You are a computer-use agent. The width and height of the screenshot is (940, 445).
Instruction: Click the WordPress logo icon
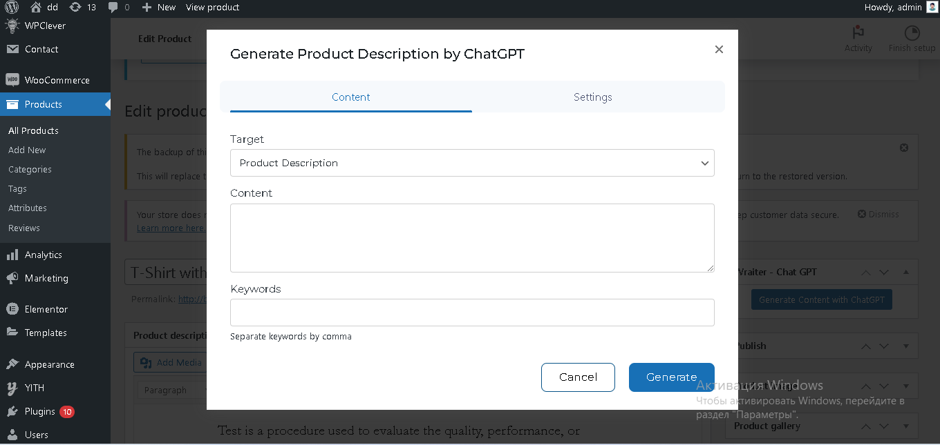[12, 8]
